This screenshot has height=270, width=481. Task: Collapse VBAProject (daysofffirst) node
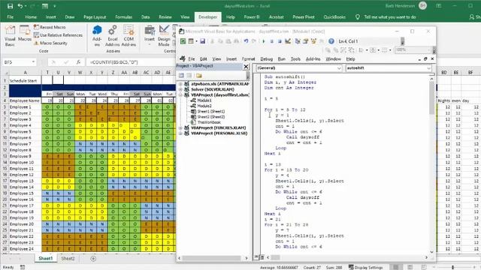pos(180,95)
